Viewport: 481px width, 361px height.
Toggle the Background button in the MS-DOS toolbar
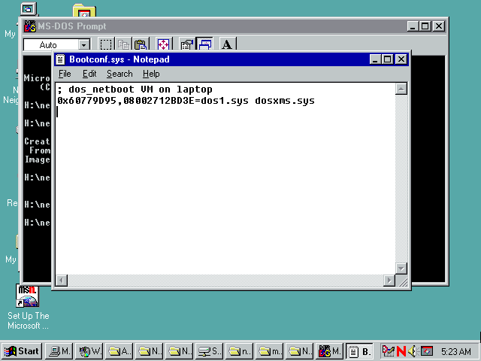click(204, 45)
